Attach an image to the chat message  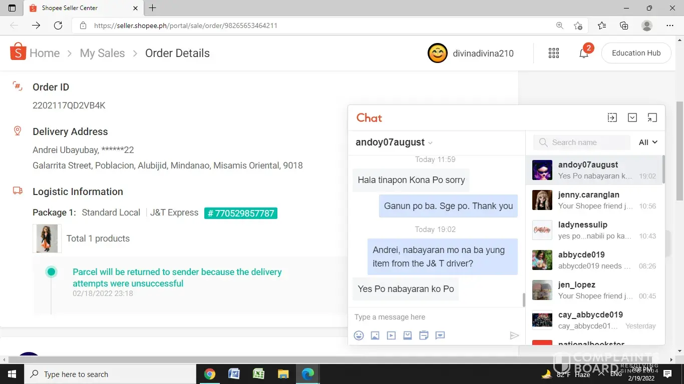tap(375, 335)
